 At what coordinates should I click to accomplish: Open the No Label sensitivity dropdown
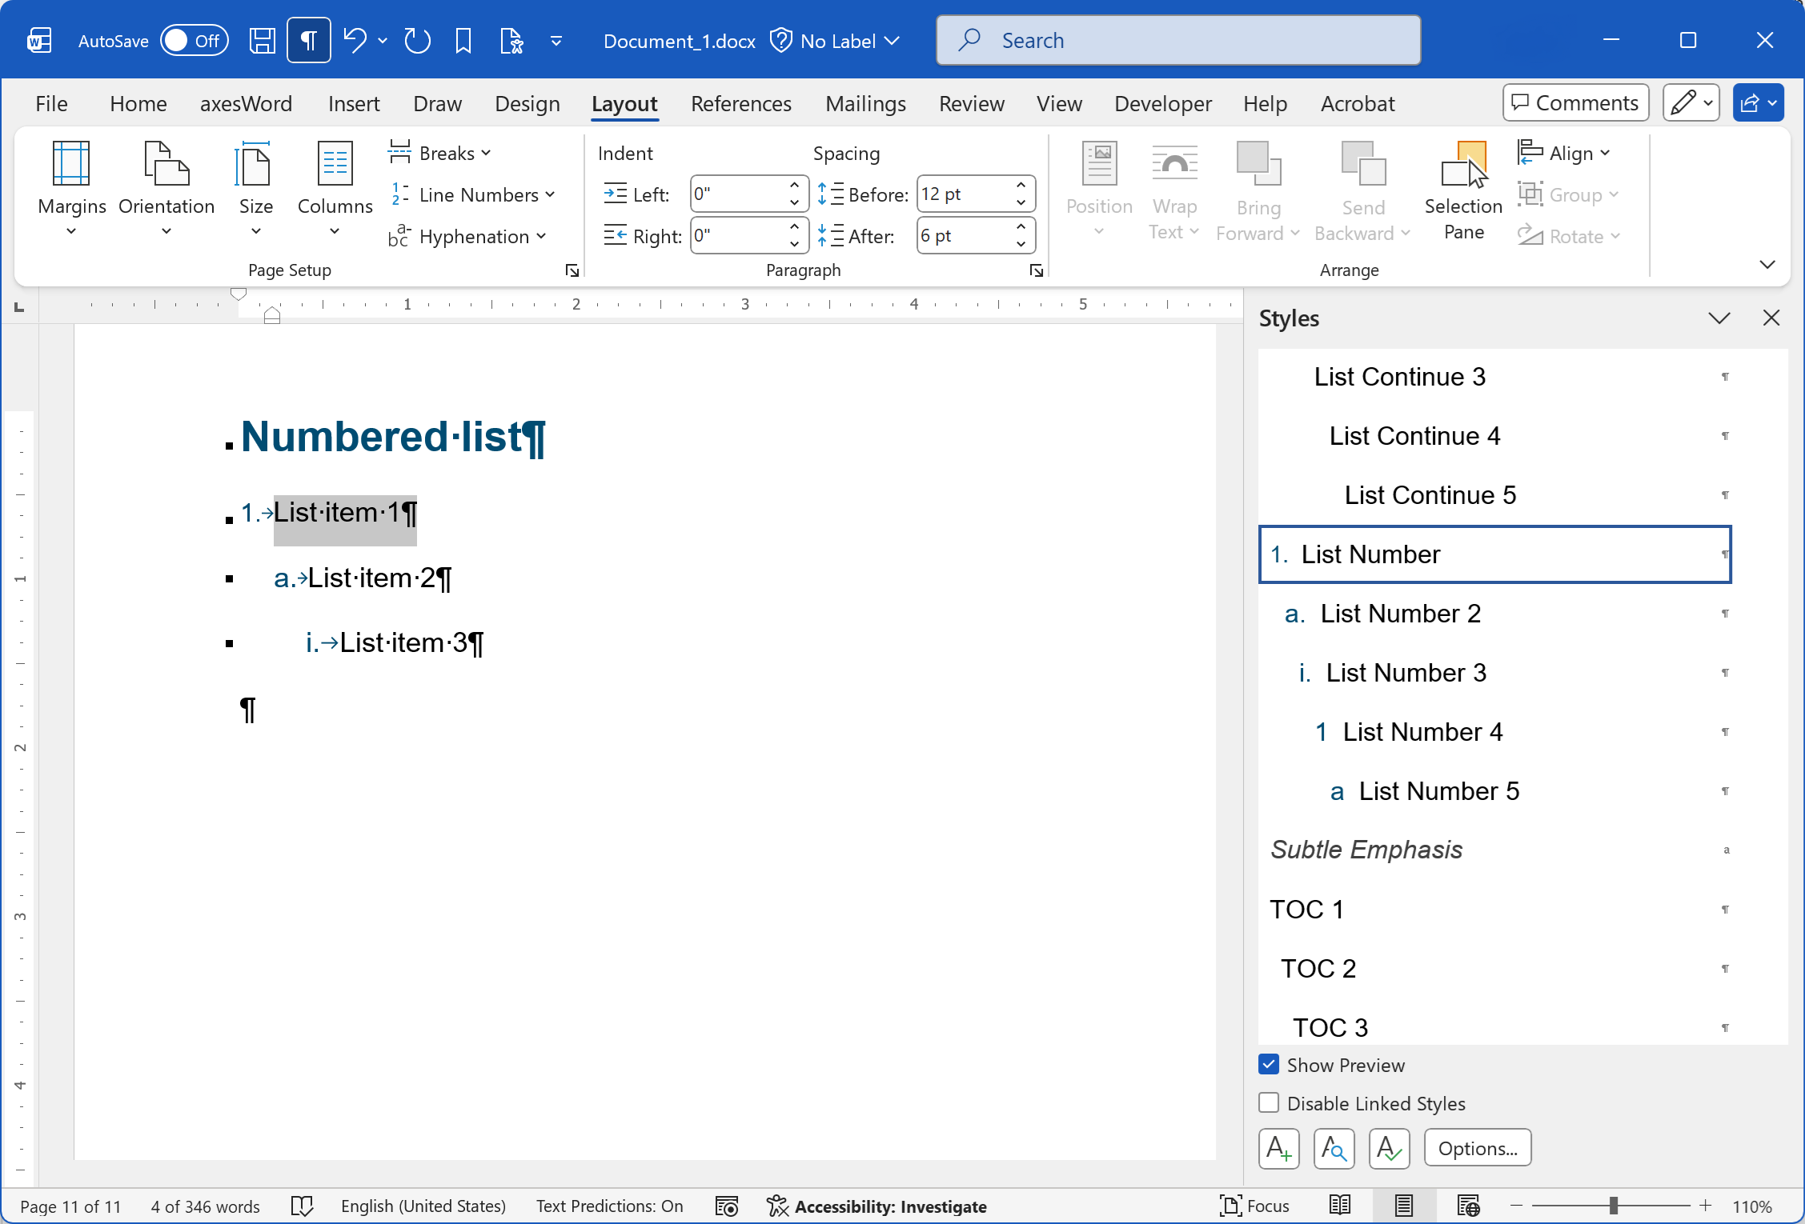(x=835, y=41)
